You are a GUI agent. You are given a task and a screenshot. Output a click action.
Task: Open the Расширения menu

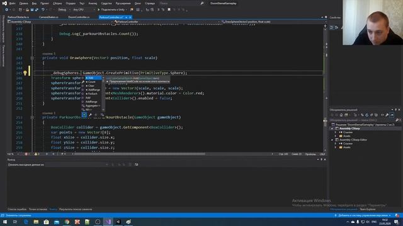(x=123, y=3)
